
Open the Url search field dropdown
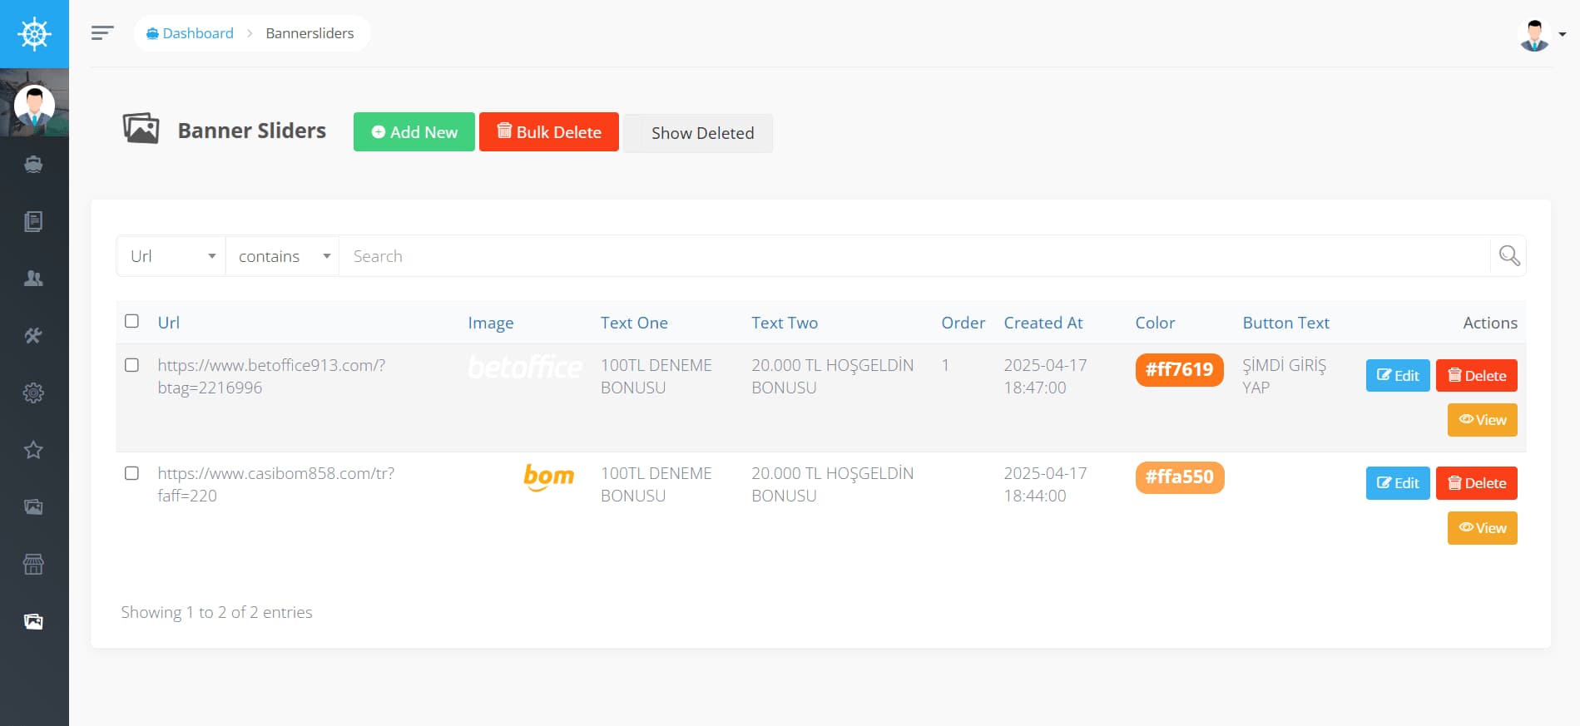point(171,256)
